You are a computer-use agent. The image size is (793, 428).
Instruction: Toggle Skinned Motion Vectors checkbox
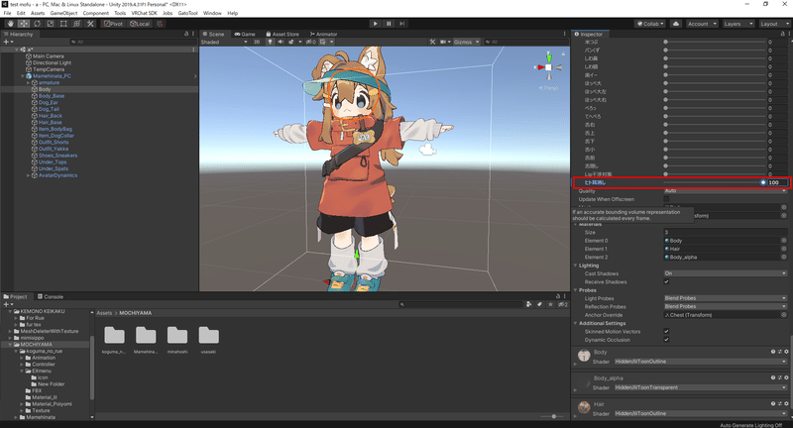(x=666, y=332)
